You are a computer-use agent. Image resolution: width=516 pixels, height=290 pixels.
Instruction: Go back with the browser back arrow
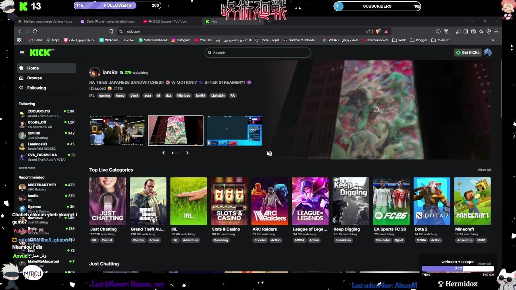click(19, 31)
